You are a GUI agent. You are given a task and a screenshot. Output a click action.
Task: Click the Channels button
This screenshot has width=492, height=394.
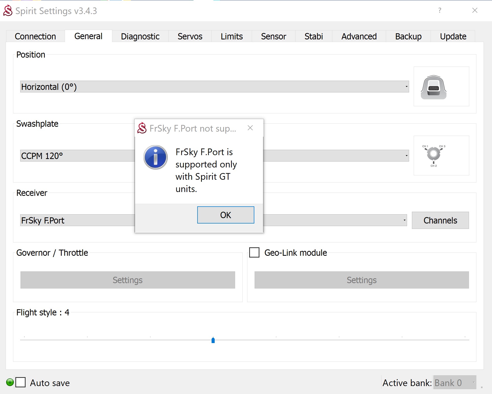coord(440,220)
